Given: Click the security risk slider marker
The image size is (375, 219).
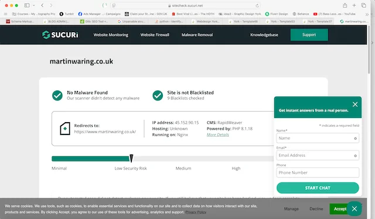Looking at the screenshot, I should pos(131,158).
